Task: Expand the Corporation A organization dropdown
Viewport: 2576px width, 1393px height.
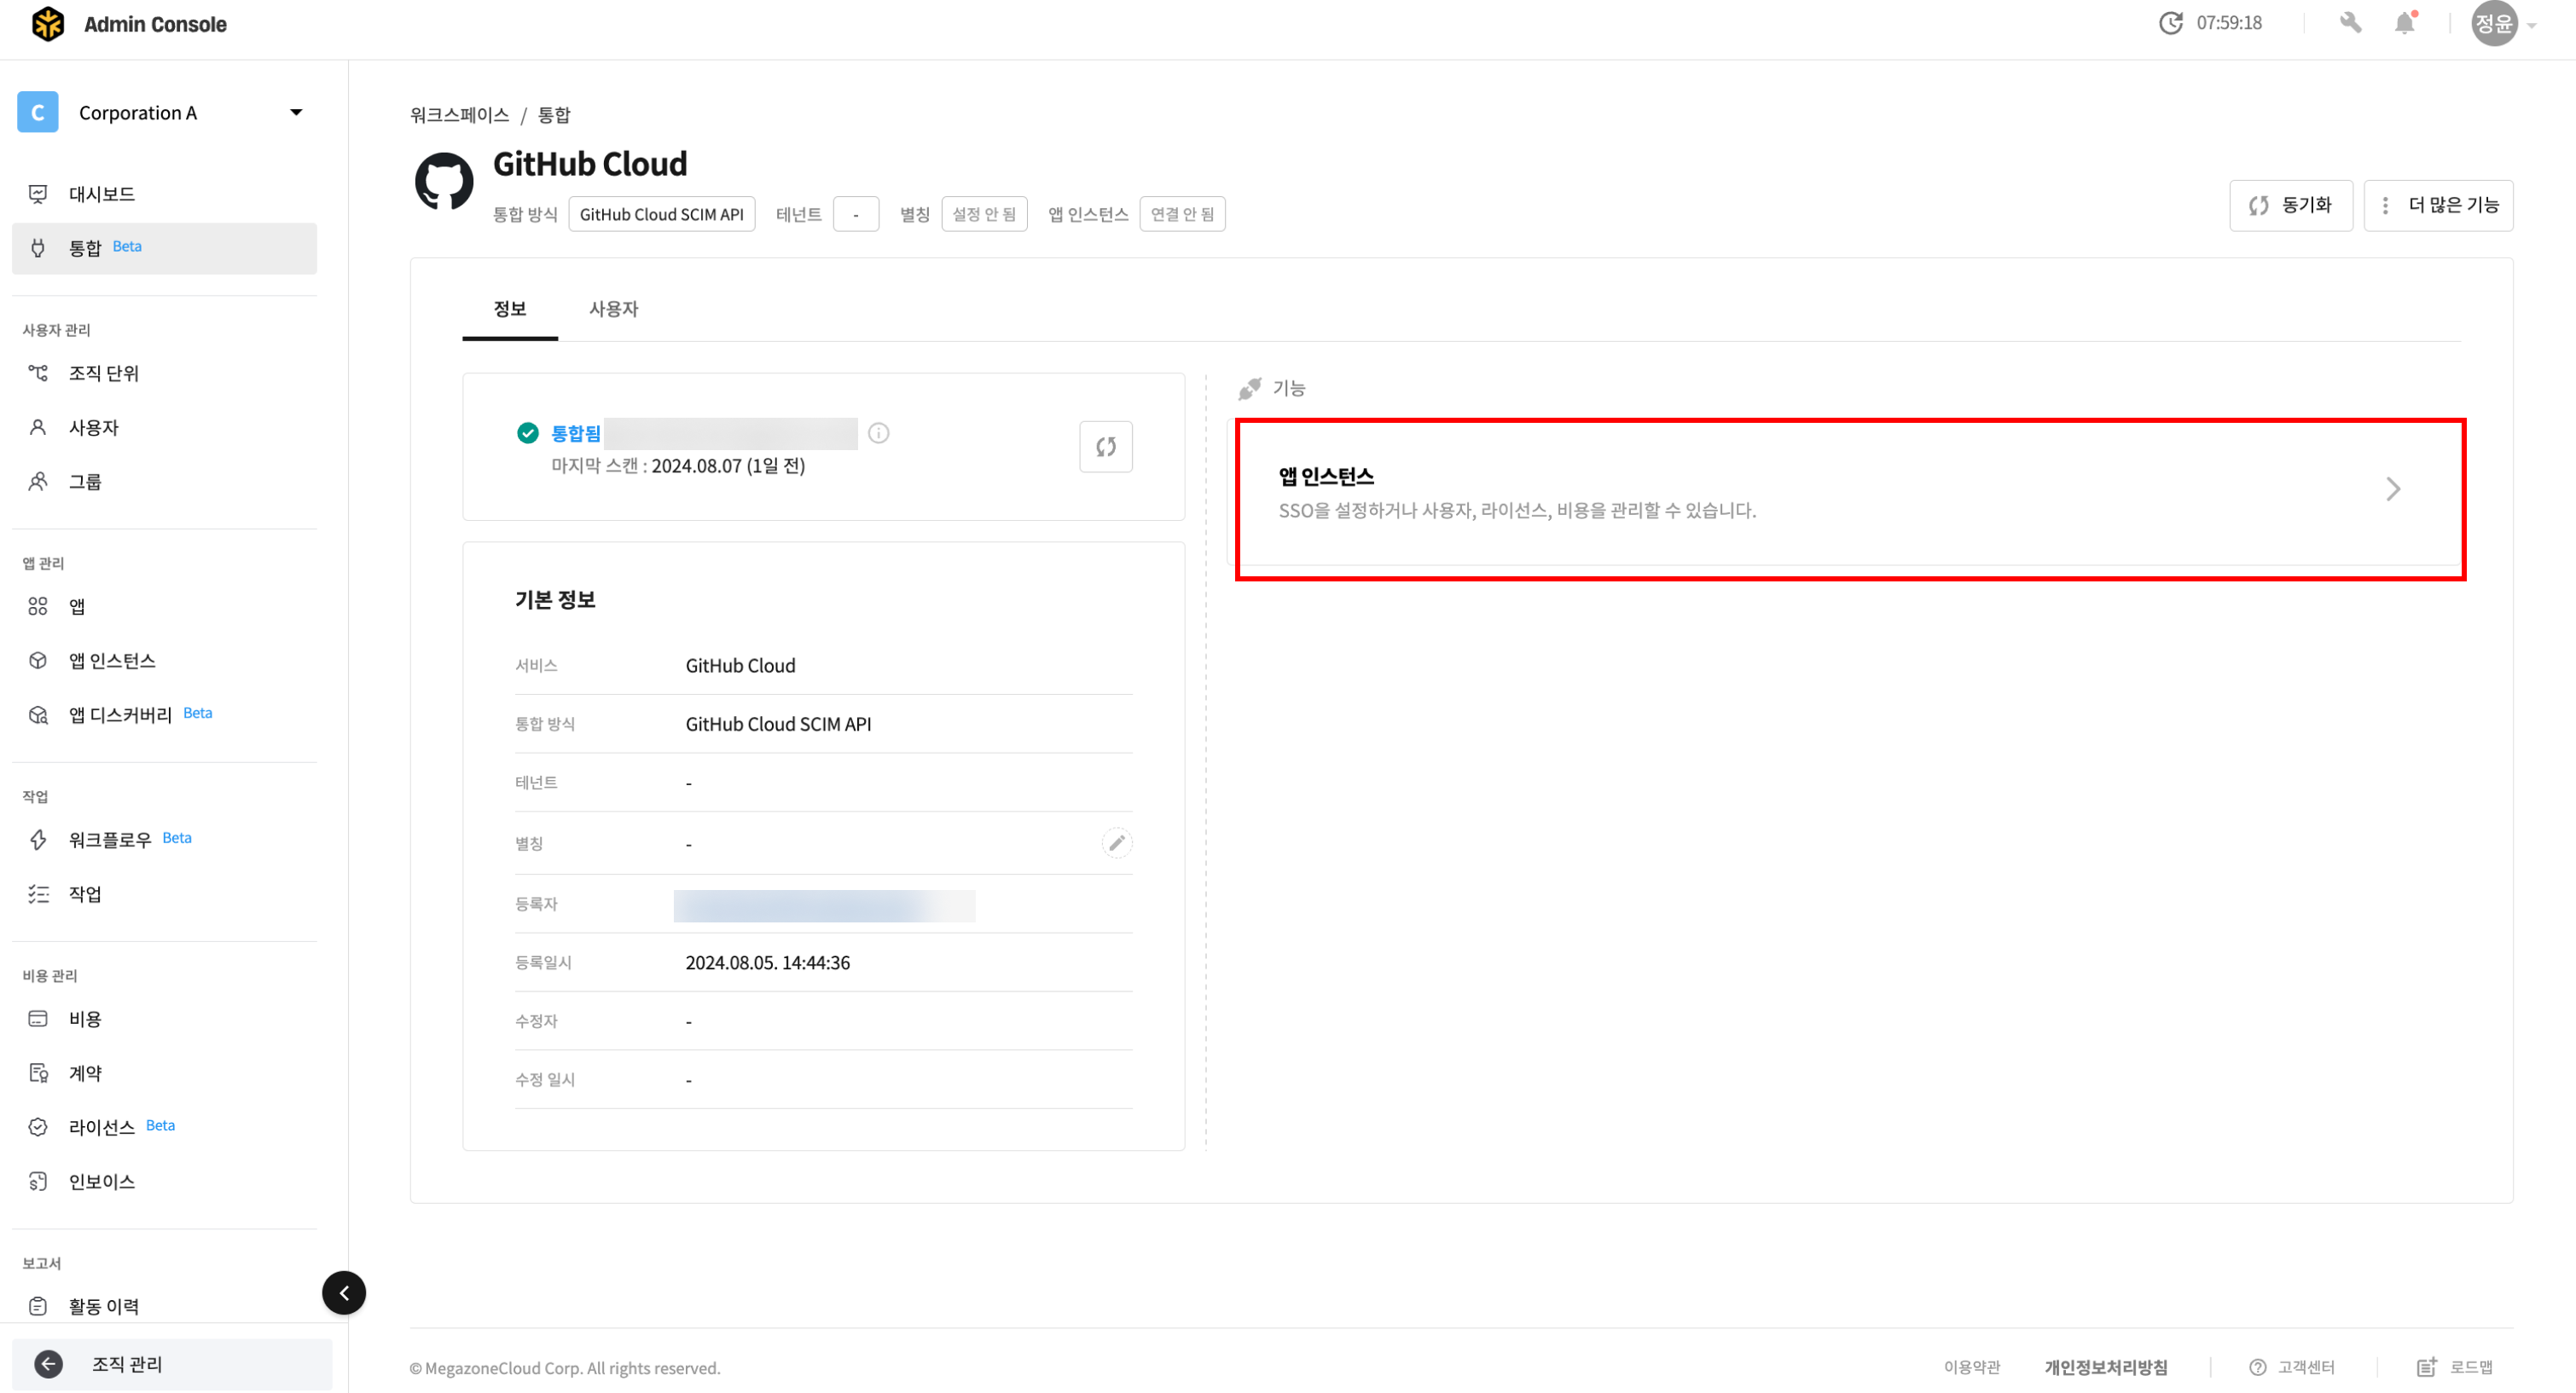Action: pyautogui.click(x=296, y=112)
